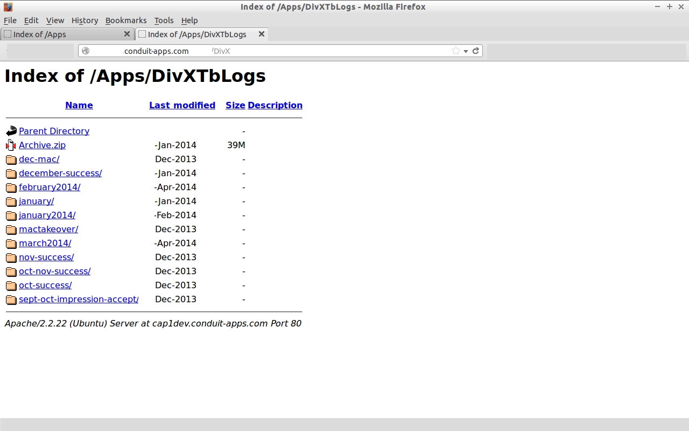Open the february2014/ folder link
Image resolution: width=689 pixels, height=431 pixels.
coord(50,187)
